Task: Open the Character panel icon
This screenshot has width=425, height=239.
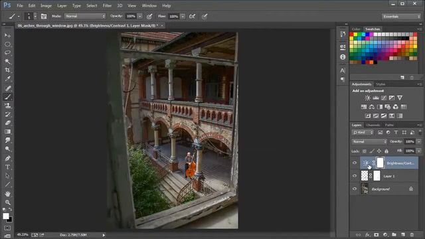Action: [x=343, y=70]
